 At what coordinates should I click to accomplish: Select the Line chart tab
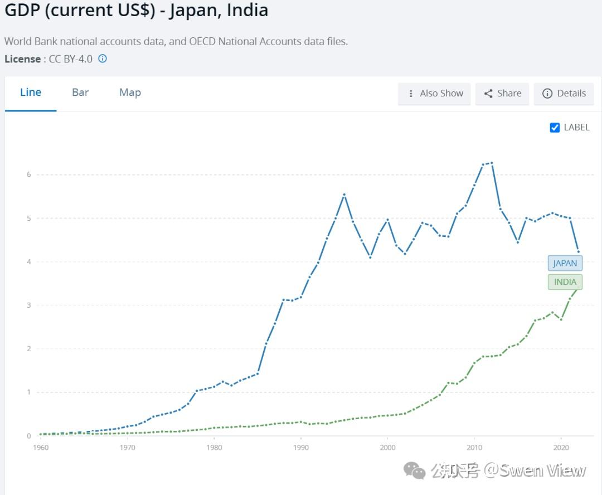[31, 93]
